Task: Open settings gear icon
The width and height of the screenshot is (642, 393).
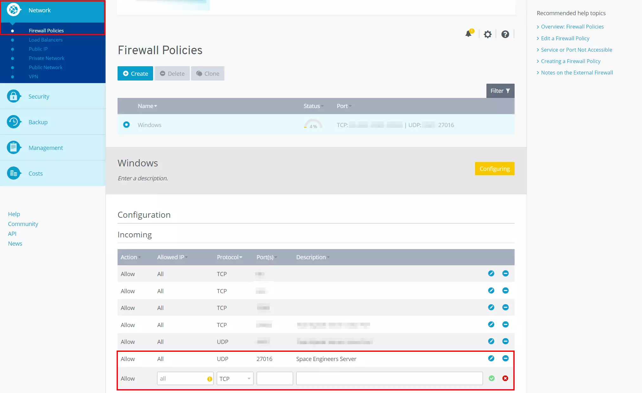Action: point(488,34)
